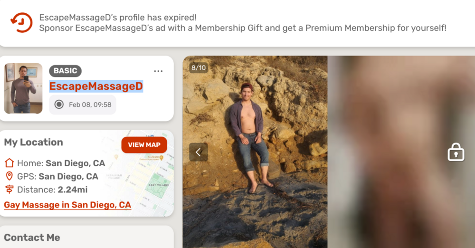Click the Feb 08, 09:58 timestamp pill
The height and width of the screenshot is (248, 475).
point(83,105)
